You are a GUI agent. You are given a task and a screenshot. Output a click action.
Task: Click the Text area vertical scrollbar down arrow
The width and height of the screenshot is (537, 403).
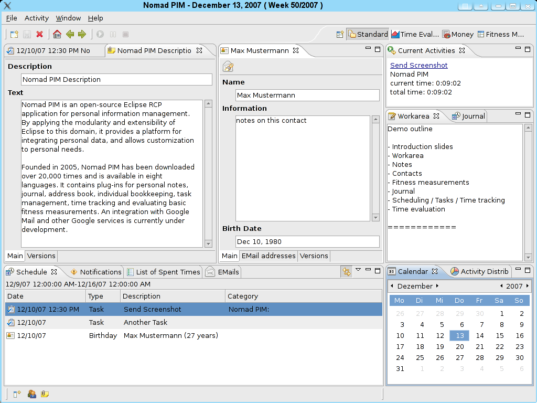pyautogui.click(x=208, y=243)
